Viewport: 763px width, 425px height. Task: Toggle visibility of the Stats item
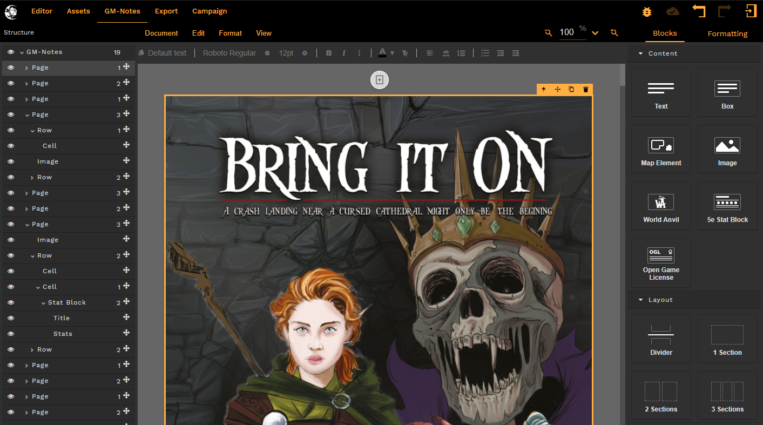[x=11, y=334]
